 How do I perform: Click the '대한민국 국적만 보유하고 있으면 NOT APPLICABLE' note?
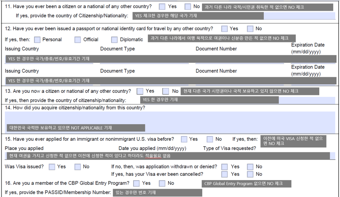click(x=76, y=128)
